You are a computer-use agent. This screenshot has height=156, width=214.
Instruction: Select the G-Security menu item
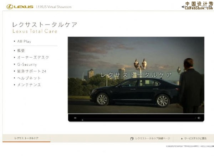point(27,64)
